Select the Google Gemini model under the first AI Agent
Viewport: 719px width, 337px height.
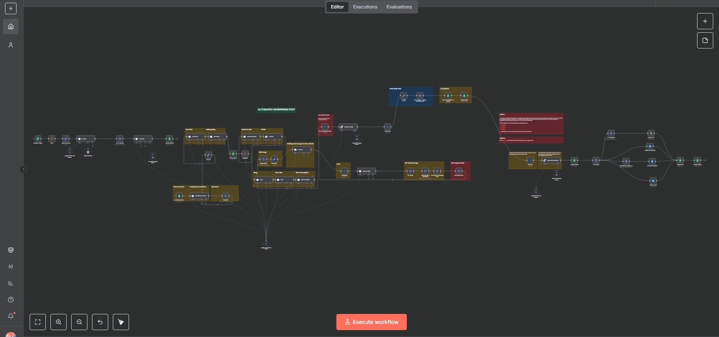(x=70, y=152)
